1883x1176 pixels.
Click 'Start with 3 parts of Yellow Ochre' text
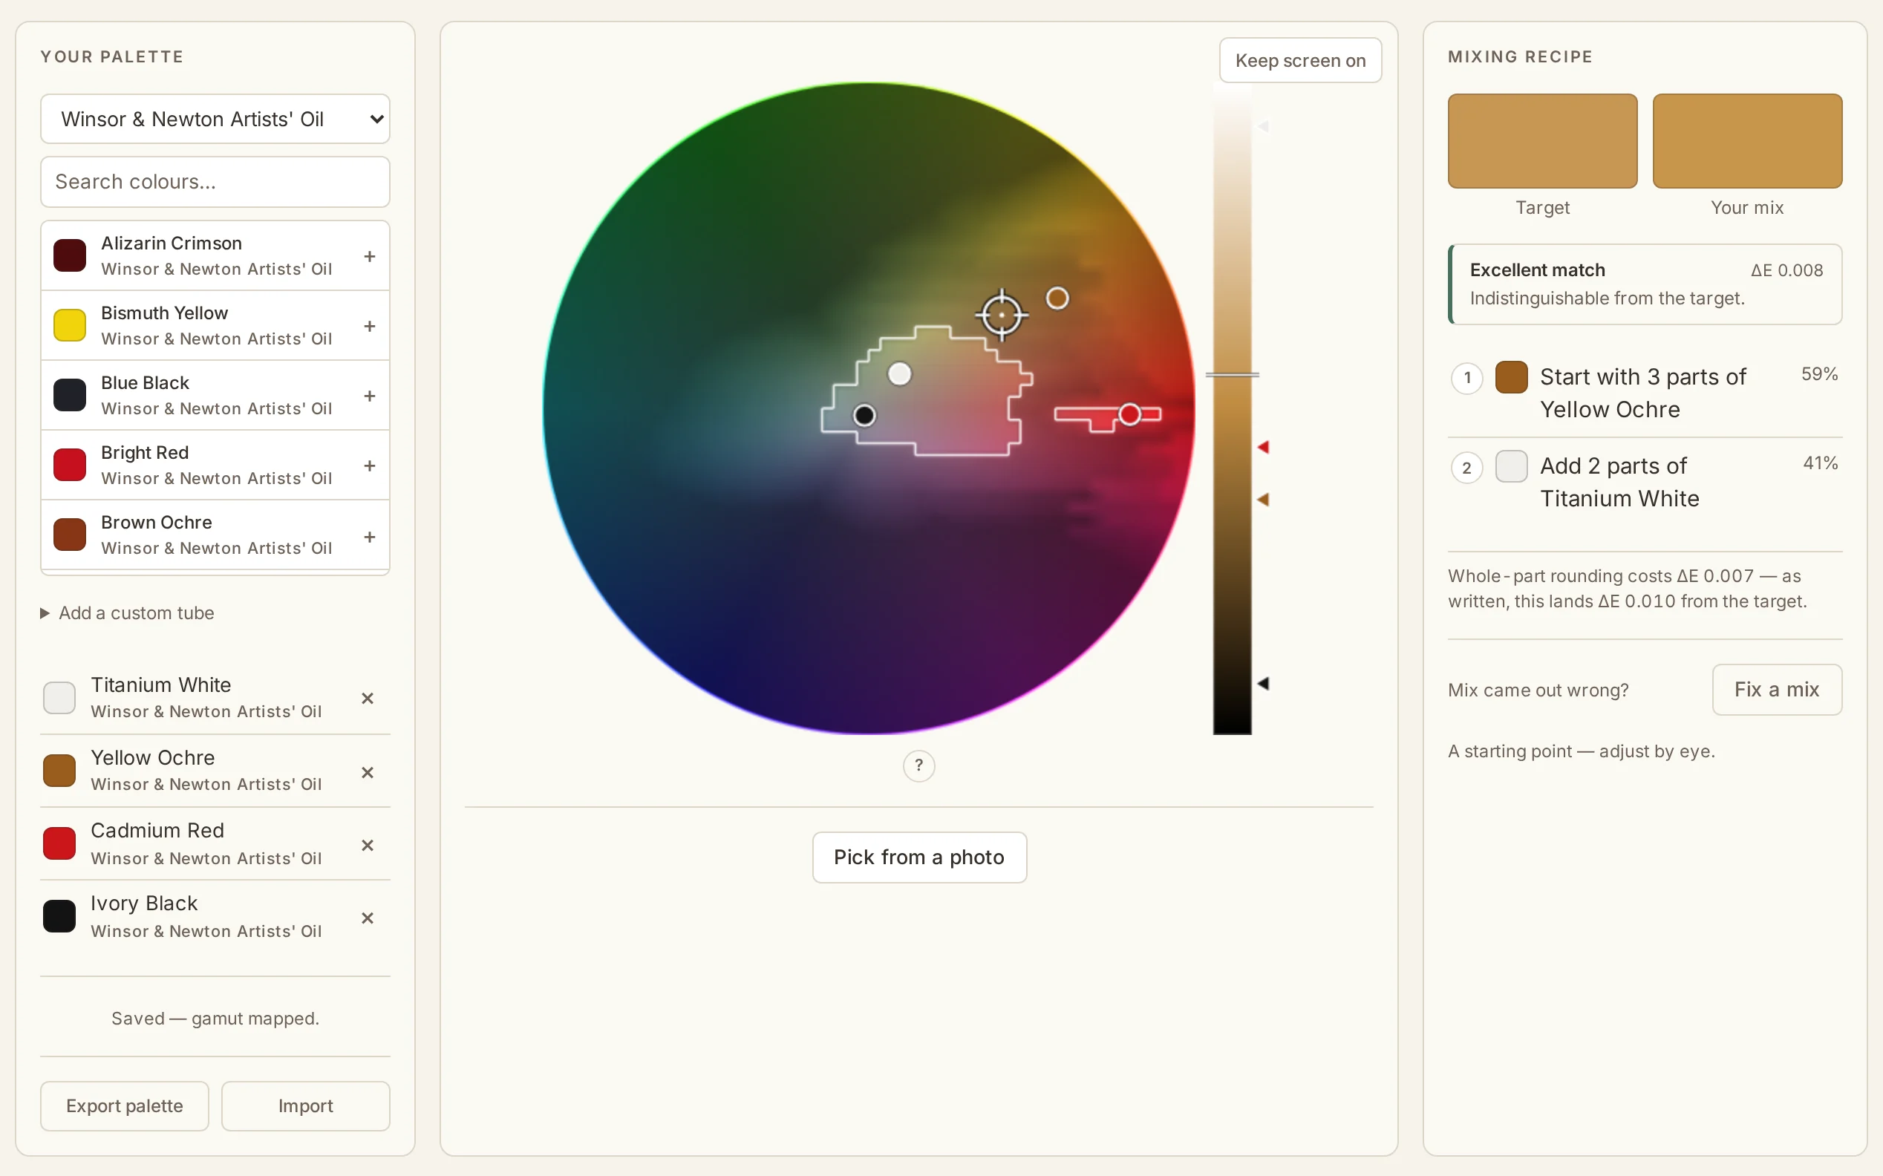pyautogui.click(x=1642, y=393)
